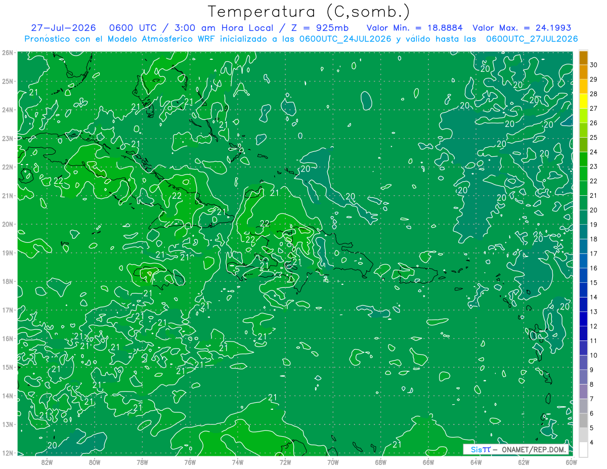
Task: Click the "18" label on the color scale
Action: (x=593, y=239)
